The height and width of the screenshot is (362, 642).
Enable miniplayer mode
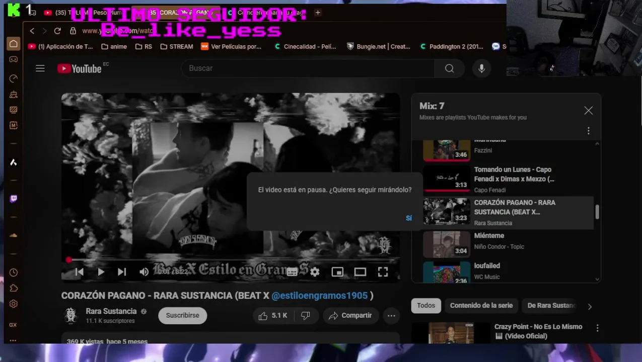click(x=337, y=272)
